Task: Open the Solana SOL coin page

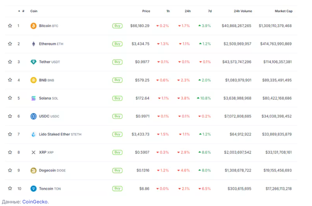Action: point(49,98)
